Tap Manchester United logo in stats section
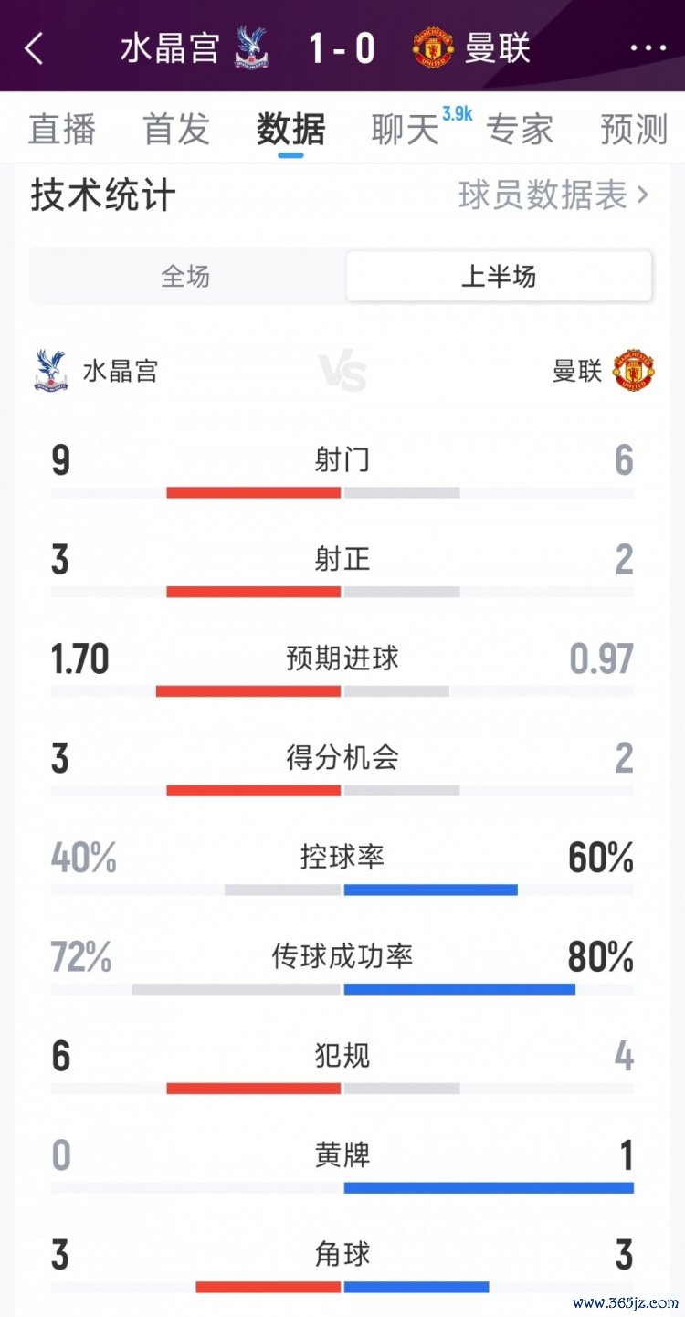The image size is (685, 1317). coord(635,371)
